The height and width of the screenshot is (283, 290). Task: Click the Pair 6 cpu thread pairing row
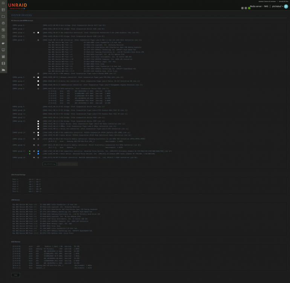tap(26, 191)
